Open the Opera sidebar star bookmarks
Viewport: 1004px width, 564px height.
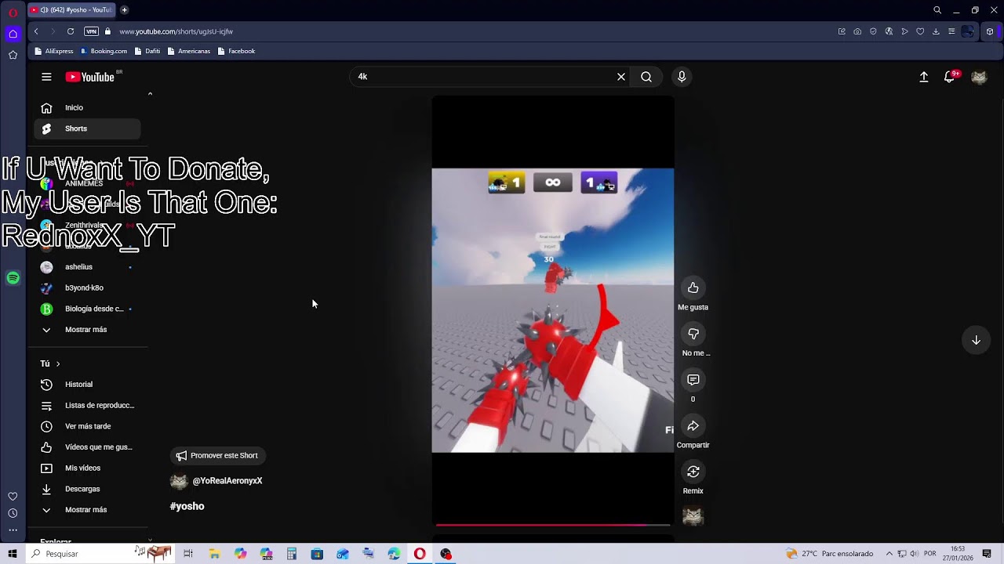[13, 55]
